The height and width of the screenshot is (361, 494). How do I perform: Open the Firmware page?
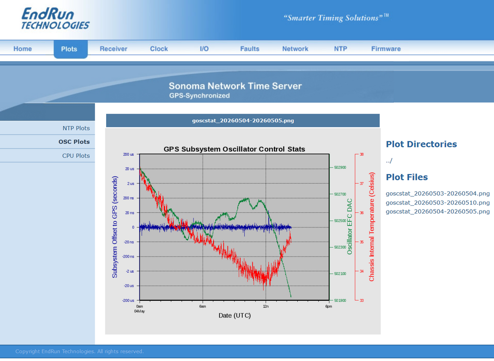point(386,49)
